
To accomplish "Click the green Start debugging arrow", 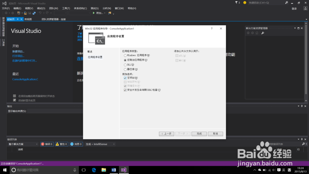I will (94, 13).
